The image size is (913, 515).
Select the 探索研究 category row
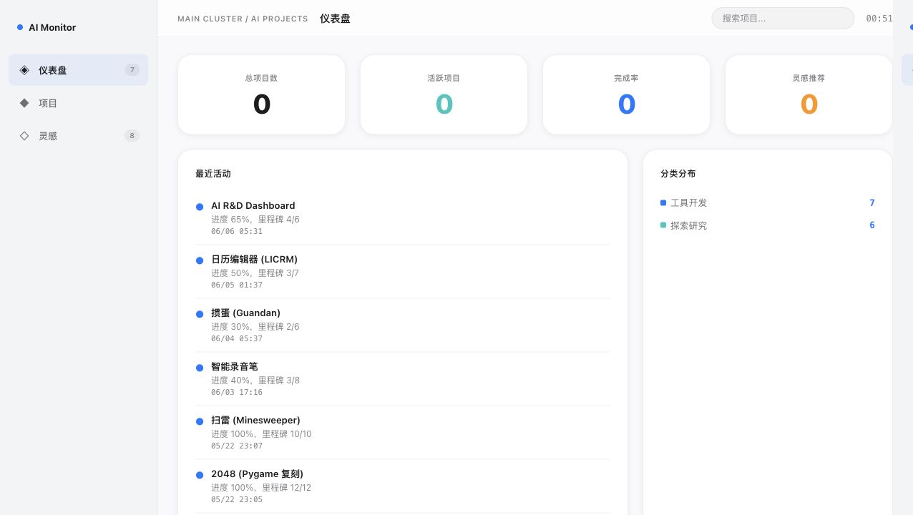tap(768, 225)
